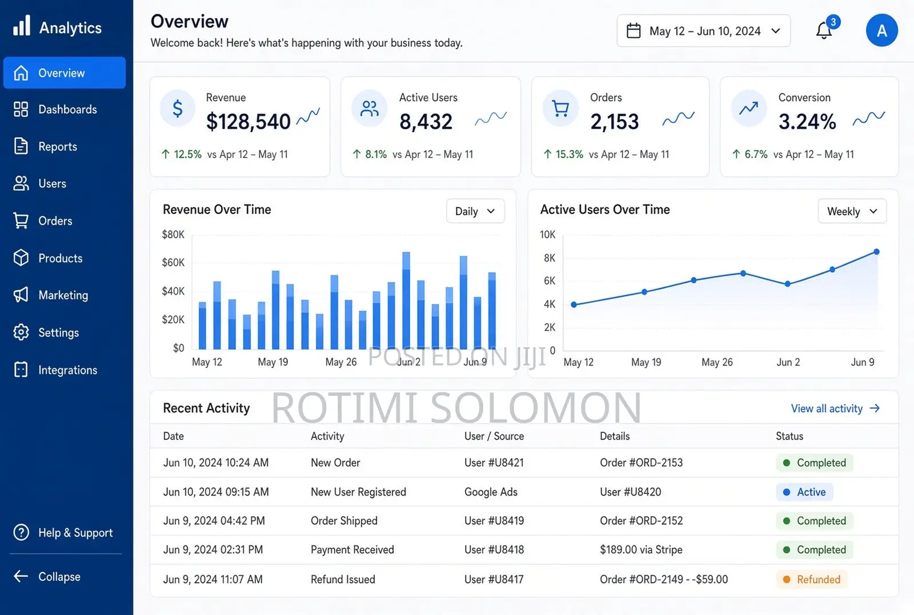Click the Completed status badge for Order #ORD-2153
This screenshot has height=615, width=914.
click(815, 463)
